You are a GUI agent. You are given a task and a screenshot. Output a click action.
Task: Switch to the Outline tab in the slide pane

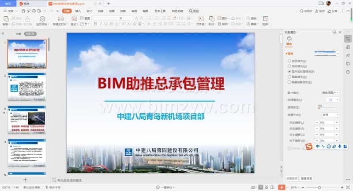pos(19,33)
